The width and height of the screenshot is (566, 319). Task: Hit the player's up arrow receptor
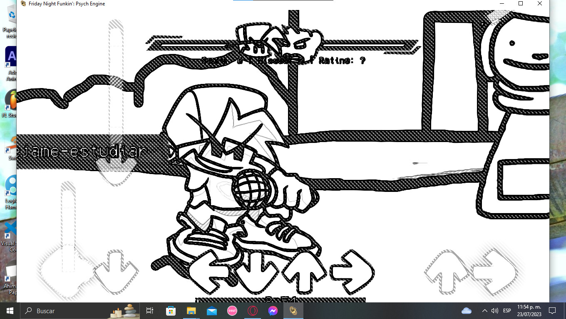304,272
